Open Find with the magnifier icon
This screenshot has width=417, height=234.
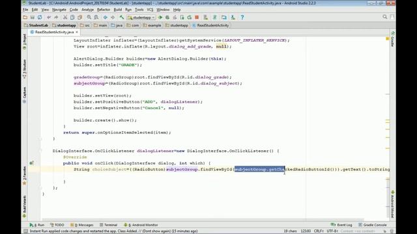(89, 18)
